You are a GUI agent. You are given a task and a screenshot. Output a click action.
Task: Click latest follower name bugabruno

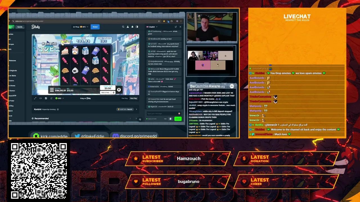tap(188, 182)
